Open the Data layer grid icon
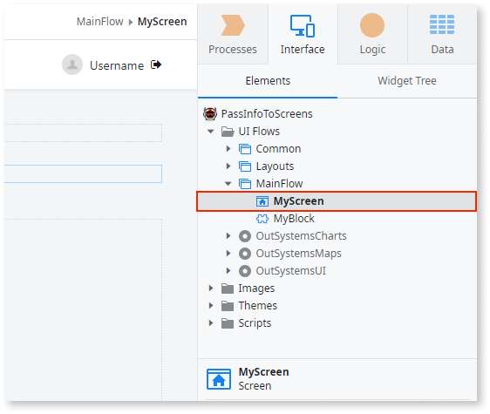This screenshot has height=414, width=490. (x=442, y=24)
